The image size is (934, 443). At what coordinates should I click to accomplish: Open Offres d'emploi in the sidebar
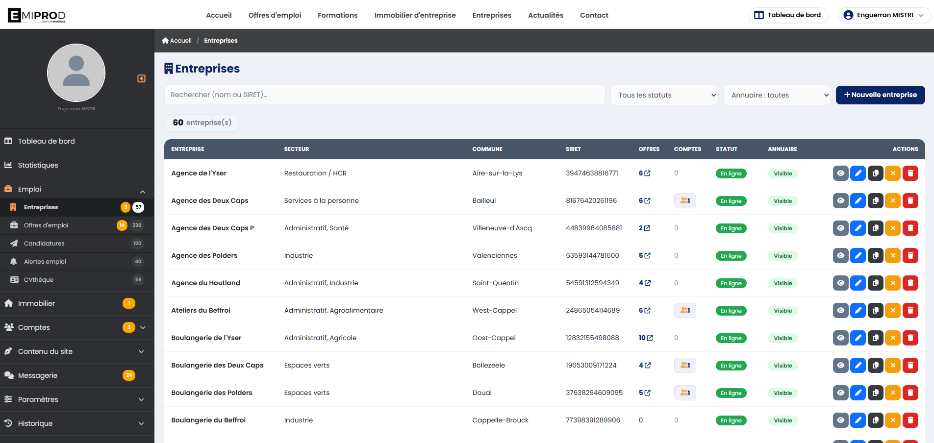tap(77, 225)
